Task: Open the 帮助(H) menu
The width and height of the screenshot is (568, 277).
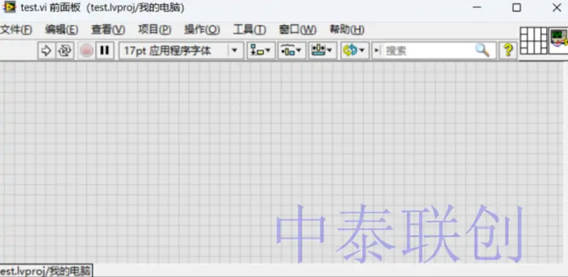Action: pyautogui.click(x=346, y=30)
